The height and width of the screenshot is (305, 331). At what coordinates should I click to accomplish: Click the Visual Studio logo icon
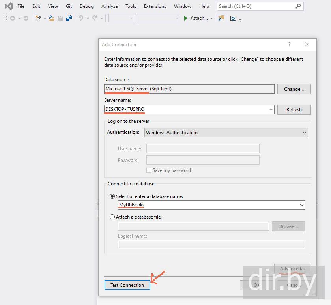point(9,6)
